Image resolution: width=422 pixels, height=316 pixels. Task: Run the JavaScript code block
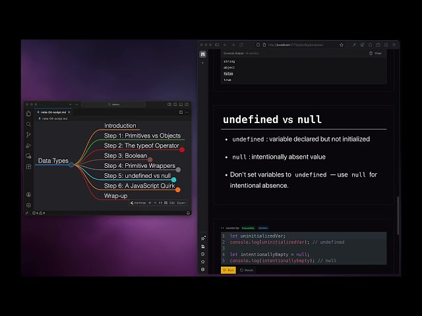pyautogui.click(x=228, y=270)
